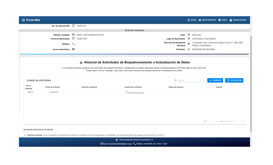This screenshot has width=273, height=165.
Task: Jump to last page of the list
Action: pyautogui.click(x=242, y=121)
